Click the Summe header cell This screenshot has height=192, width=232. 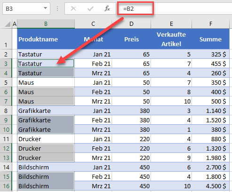coord(211,39)
